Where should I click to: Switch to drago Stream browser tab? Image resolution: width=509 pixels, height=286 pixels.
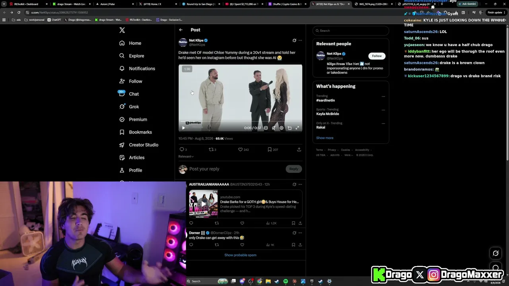71,4
